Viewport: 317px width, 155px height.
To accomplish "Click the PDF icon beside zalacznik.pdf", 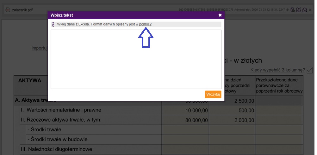I will pos(7,10).
